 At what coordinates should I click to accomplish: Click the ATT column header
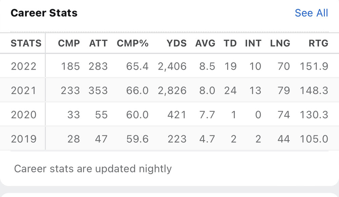tap(98, 43)
